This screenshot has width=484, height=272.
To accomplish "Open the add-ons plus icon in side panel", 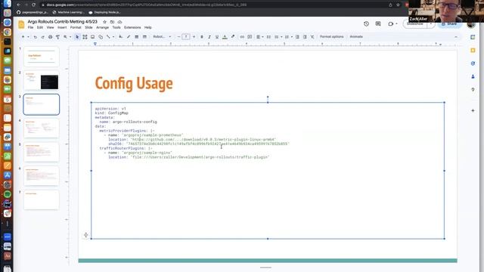I will [x=473, y=110].
